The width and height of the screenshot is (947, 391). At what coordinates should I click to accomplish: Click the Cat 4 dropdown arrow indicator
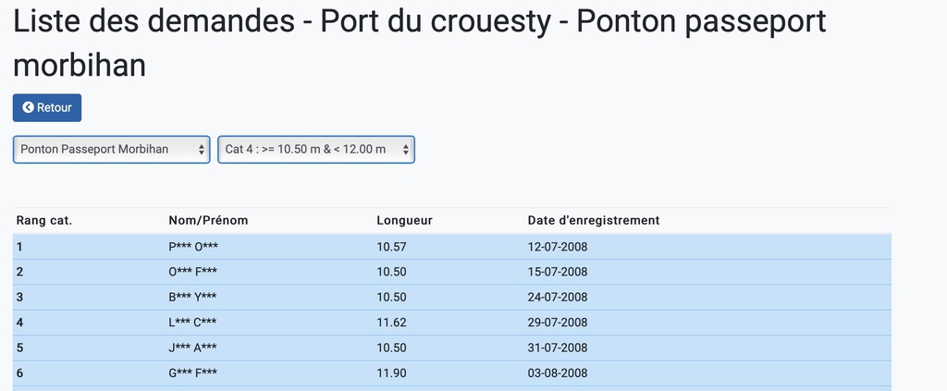point(406,149)
